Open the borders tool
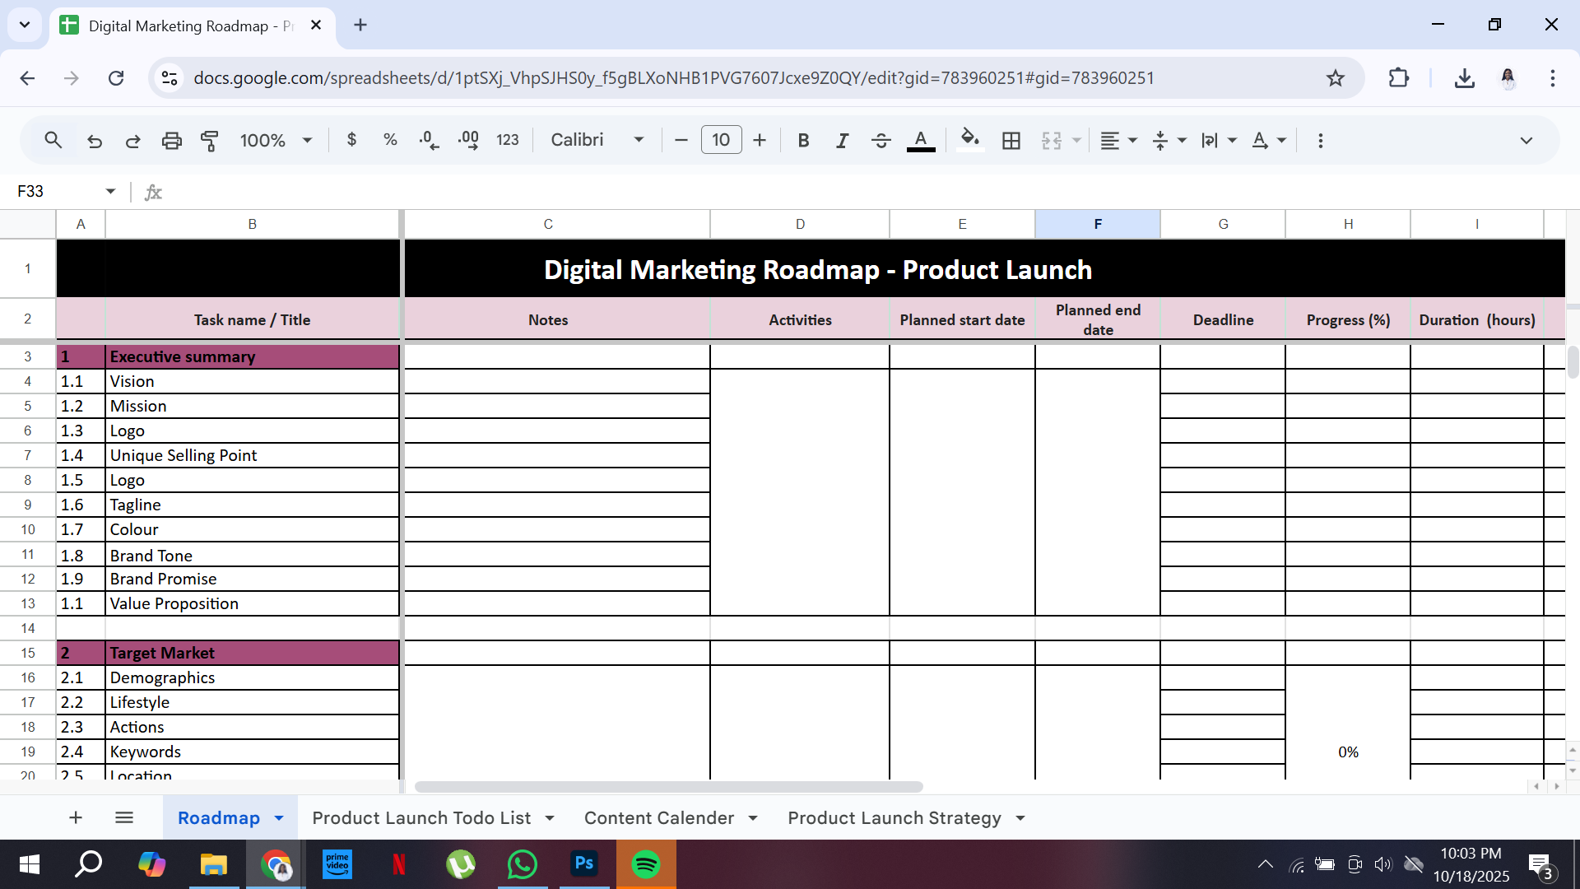1580x889 pixels. pos(1011,141)
